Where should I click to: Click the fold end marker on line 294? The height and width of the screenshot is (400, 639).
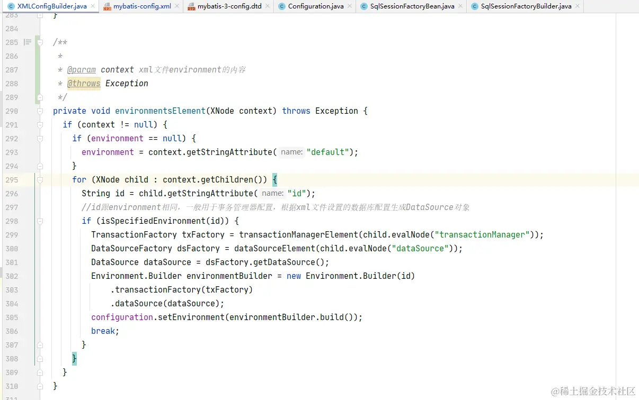(40, 166)
